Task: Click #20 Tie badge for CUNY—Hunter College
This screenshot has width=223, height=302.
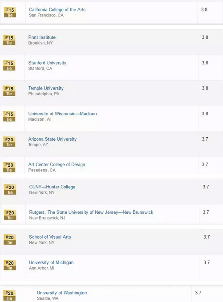Action: pyautogui.click(x=10, y=189)
